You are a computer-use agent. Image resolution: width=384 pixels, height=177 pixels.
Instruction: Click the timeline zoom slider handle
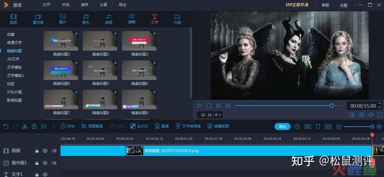pos(372,127)
